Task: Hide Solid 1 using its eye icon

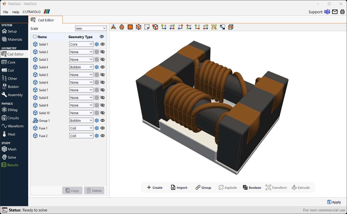Action: (103, 44)
